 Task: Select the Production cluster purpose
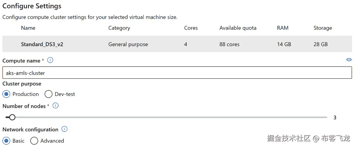click(6, 94)
